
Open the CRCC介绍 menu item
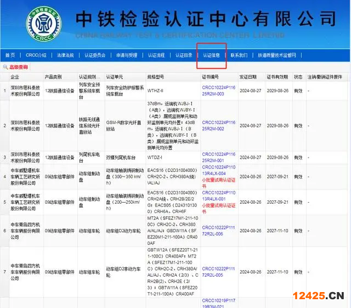tap(36, 55)
